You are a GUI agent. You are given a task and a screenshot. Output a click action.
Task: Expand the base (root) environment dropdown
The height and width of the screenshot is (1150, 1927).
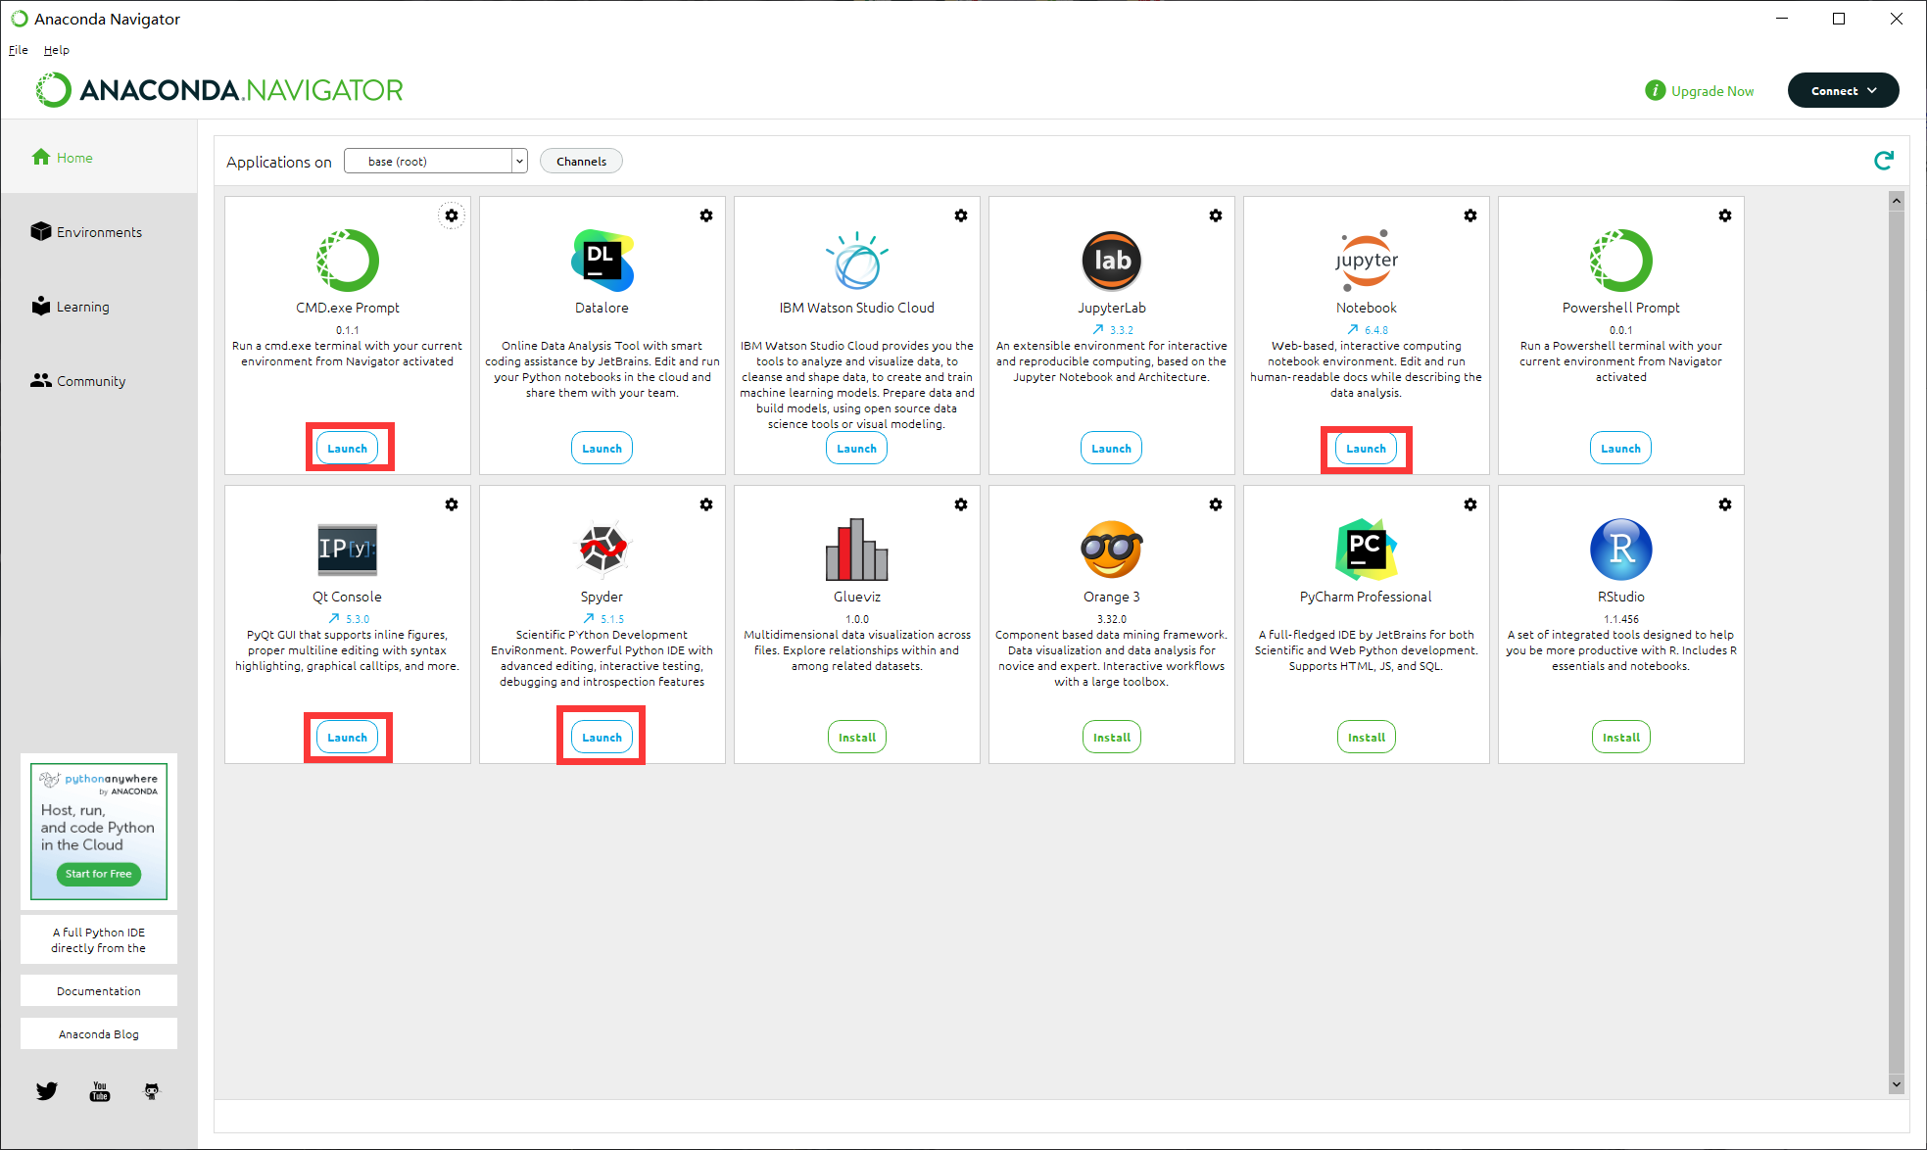coord(519,162)
